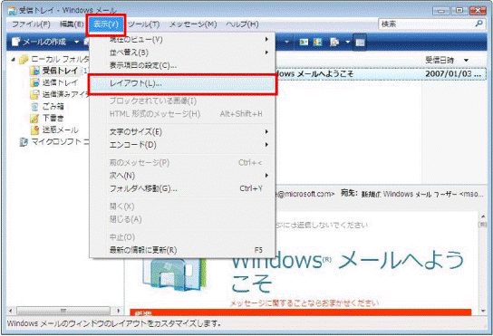Expand the エンコード(D) submenu
Viewport: 493px width, 336px height.
coord(182,145)
